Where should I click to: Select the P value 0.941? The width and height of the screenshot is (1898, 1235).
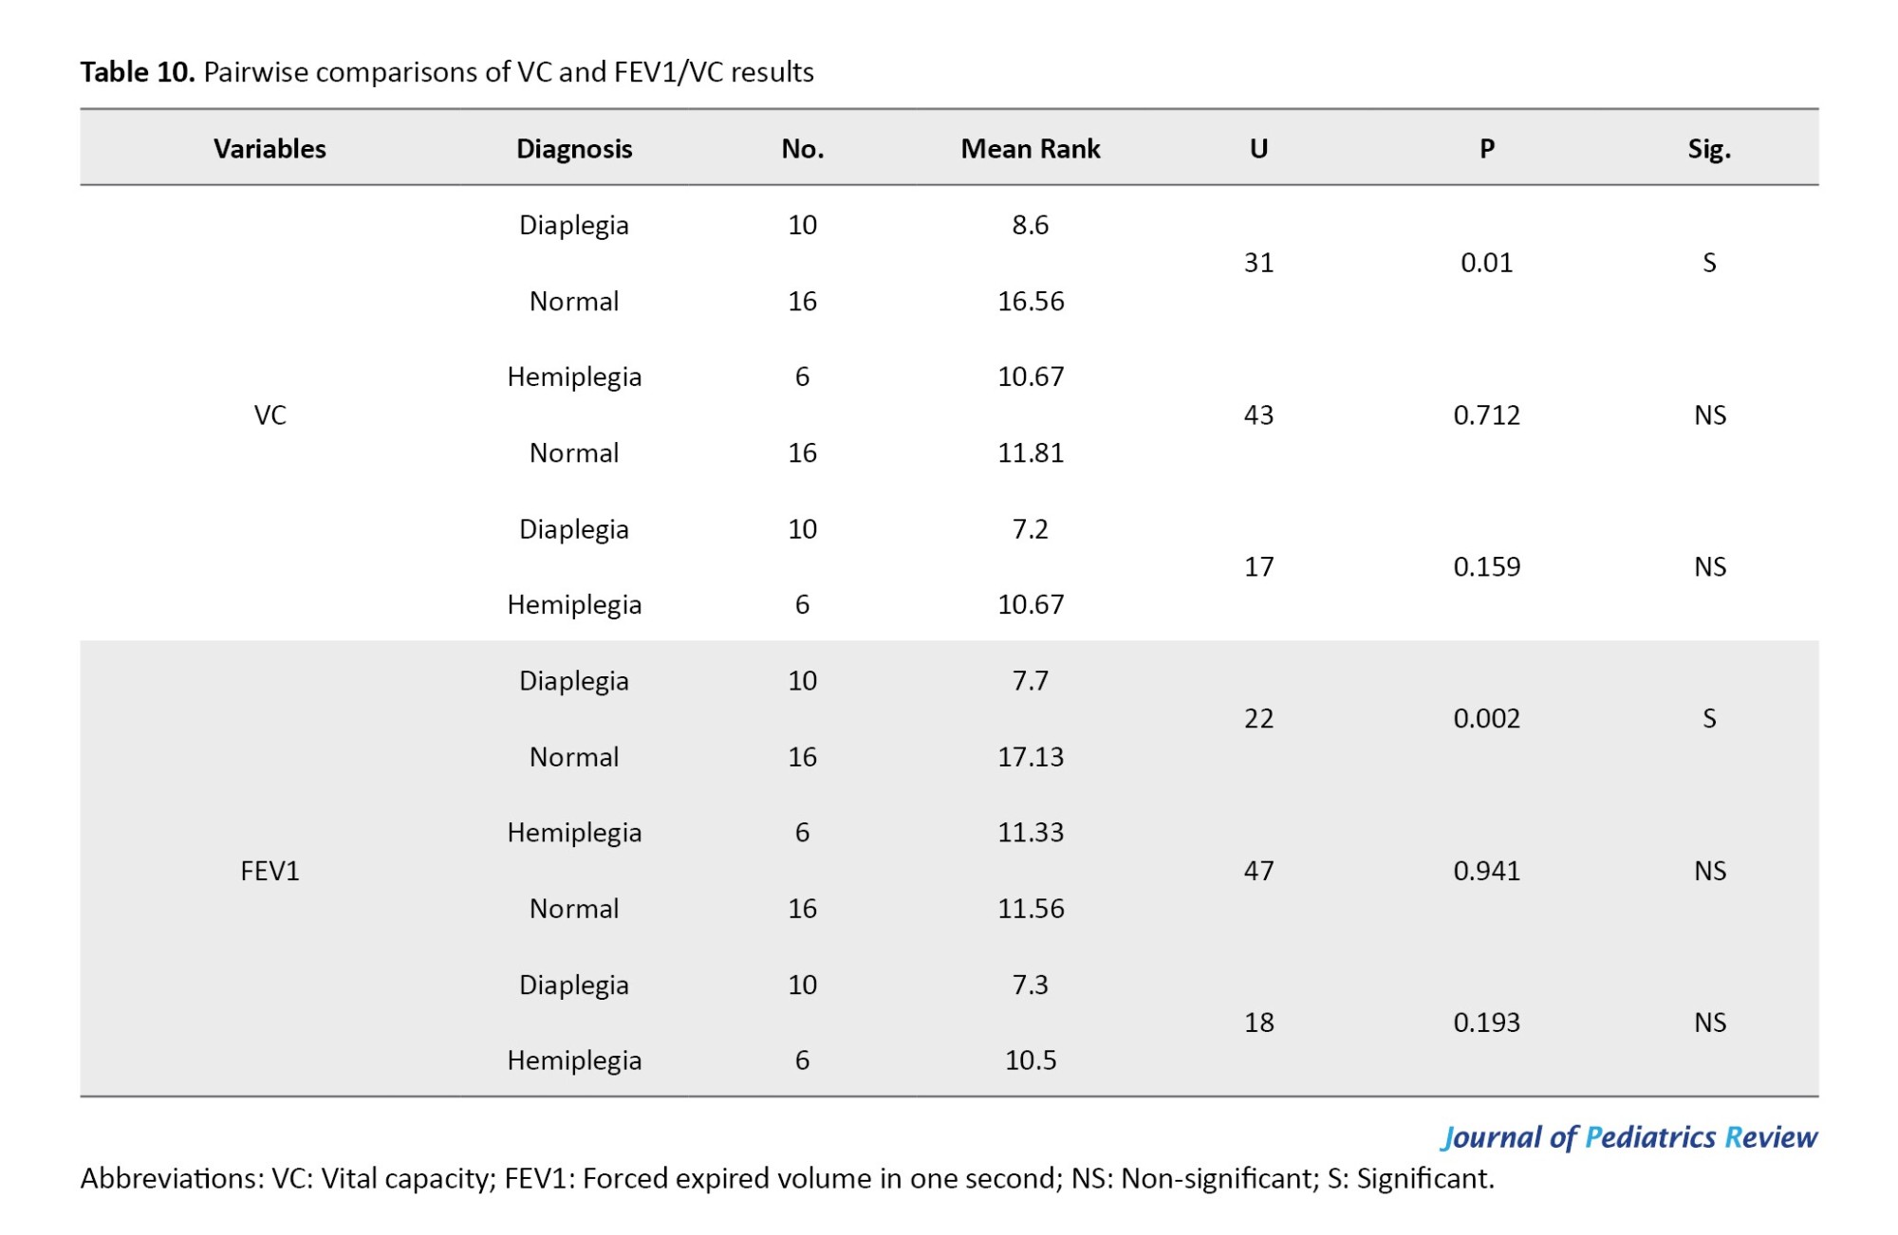1486,871
